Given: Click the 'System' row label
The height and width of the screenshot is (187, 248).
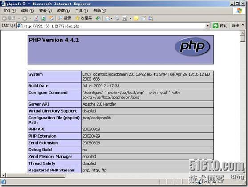Looking at the screenshot, I should 36,74.
